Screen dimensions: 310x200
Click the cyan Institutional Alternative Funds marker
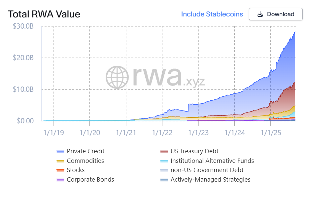(x=163, y=161)
